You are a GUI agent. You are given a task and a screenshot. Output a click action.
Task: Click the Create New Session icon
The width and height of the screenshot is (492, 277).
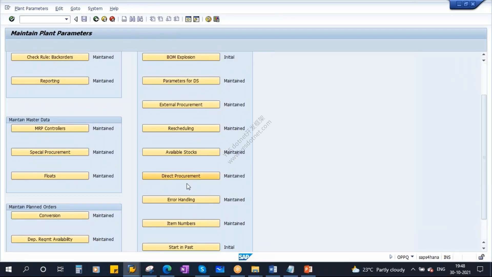188,19
